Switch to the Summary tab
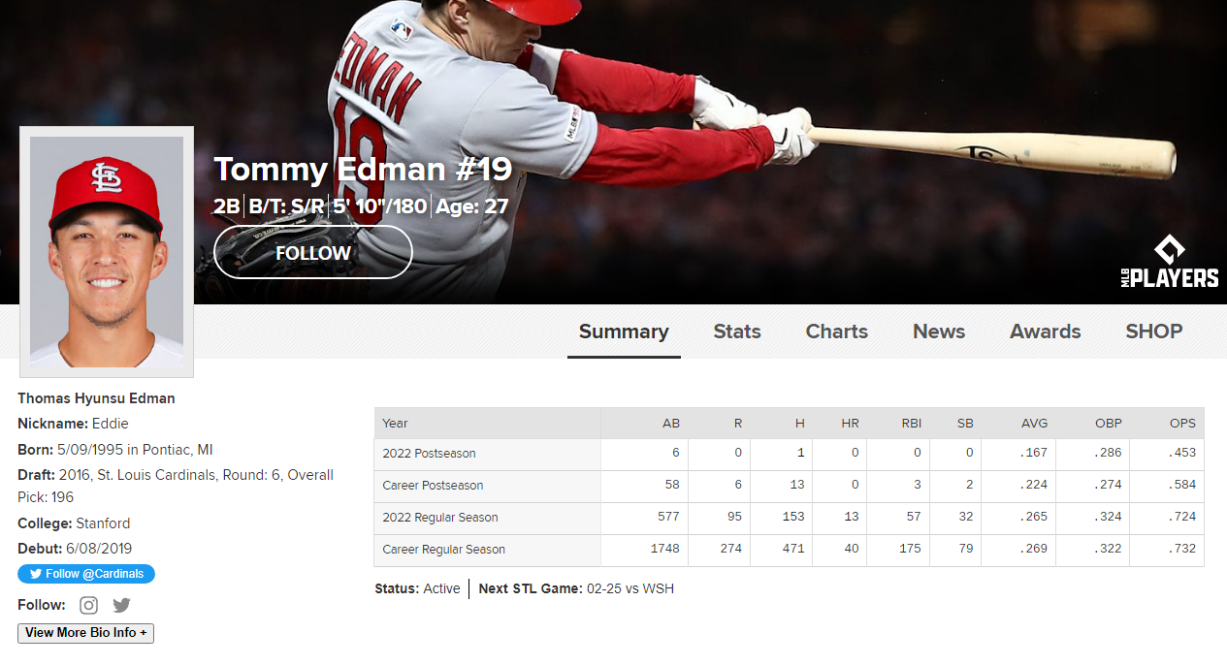 [624, 332]
